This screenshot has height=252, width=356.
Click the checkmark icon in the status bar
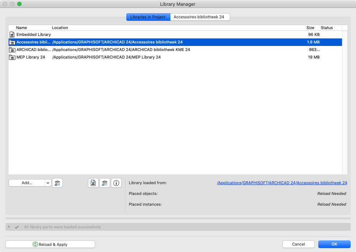coord(17,227)
